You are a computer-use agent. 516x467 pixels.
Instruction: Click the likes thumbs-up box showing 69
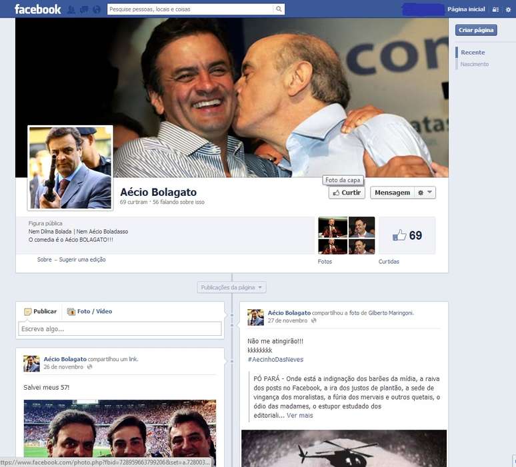pyautogui.click(x=407, y=235)
